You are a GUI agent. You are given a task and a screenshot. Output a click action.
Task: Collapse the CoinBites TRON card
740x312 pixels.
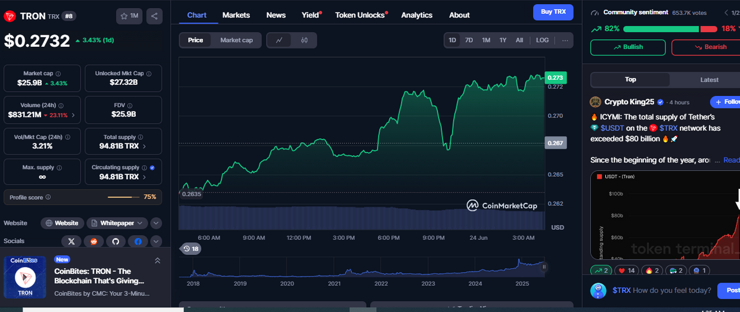(157, 261)
